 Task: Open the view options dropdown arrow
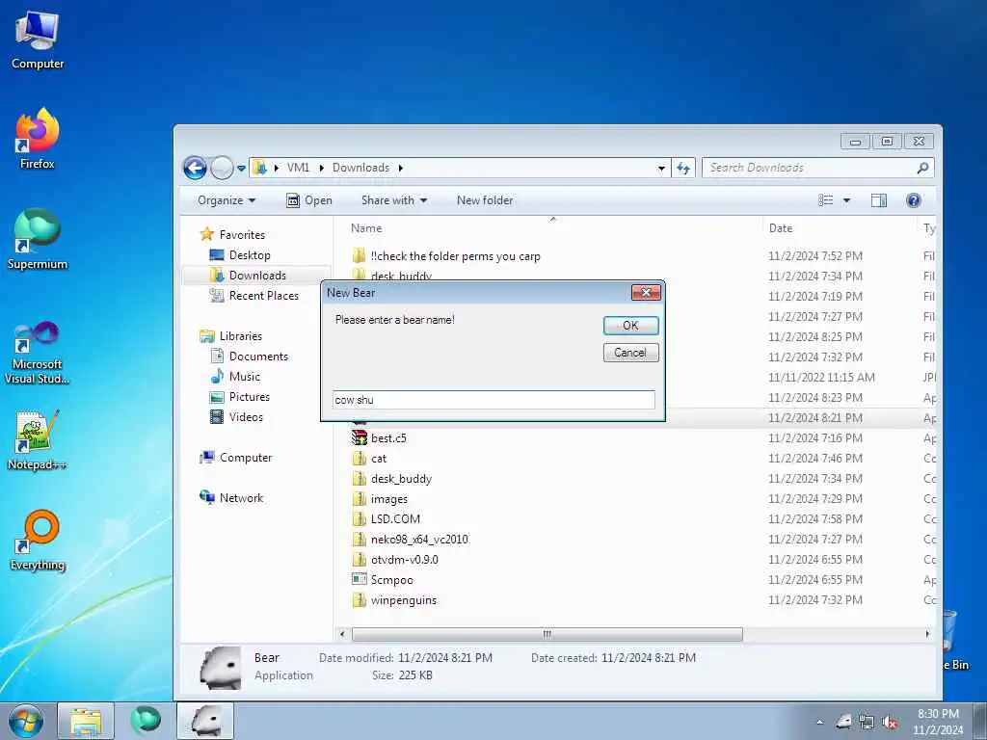click(x=846, y=200)
